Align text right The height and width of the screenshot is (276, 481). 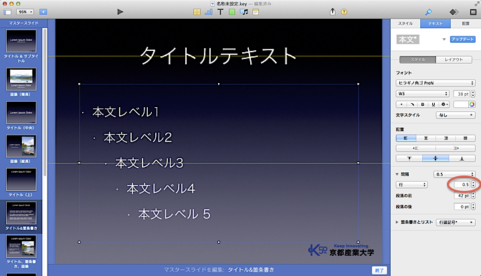tap(446, 138)
